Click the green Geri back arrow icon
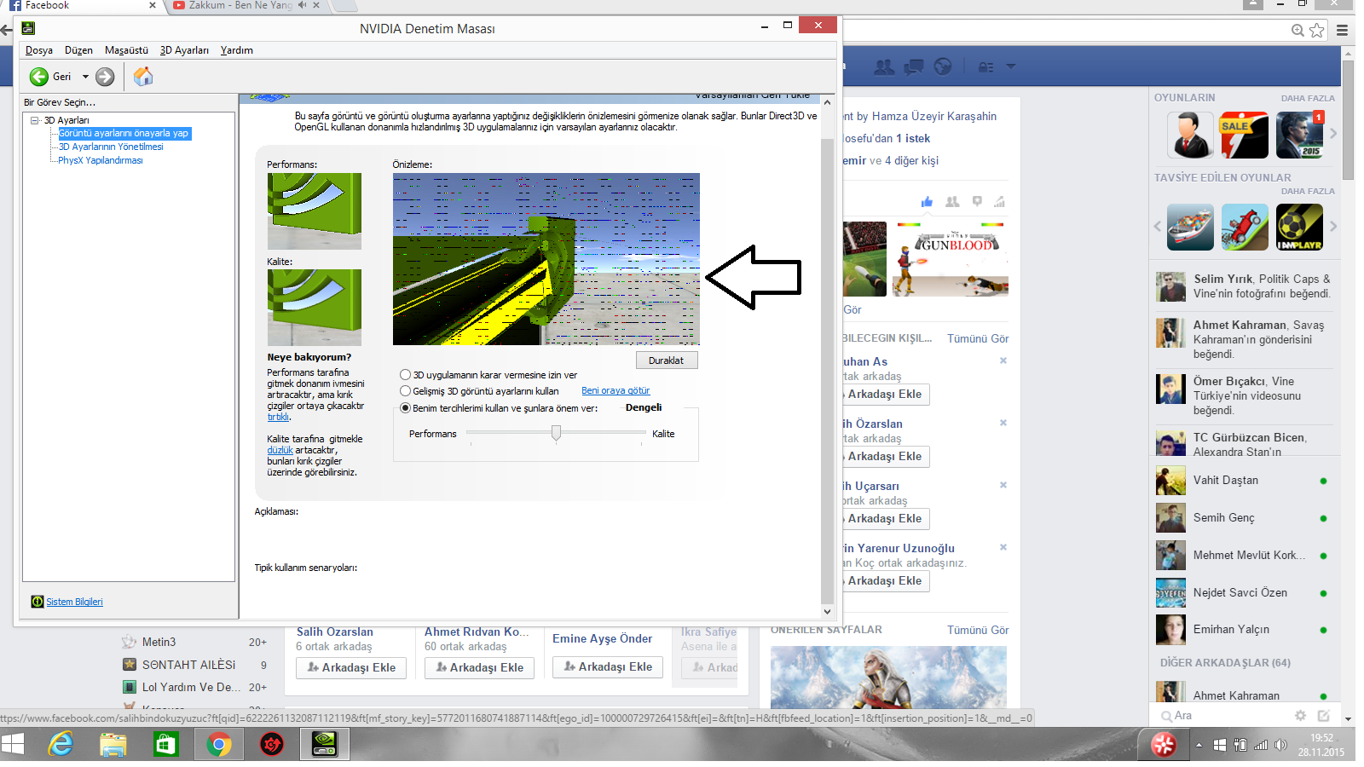The image size is (1364, 767). point(39,77)
